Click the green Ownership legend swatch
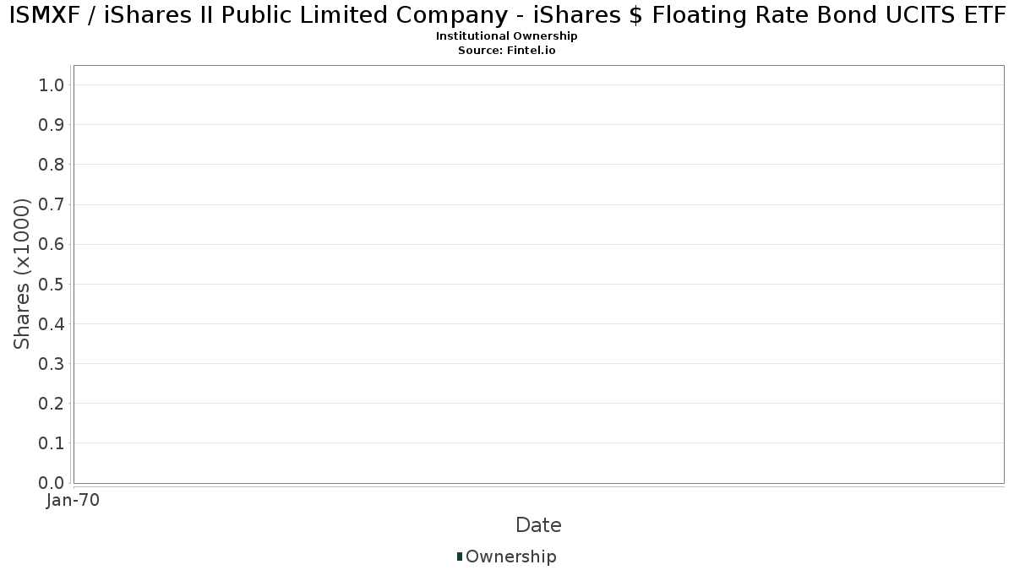 coord(460,556)
